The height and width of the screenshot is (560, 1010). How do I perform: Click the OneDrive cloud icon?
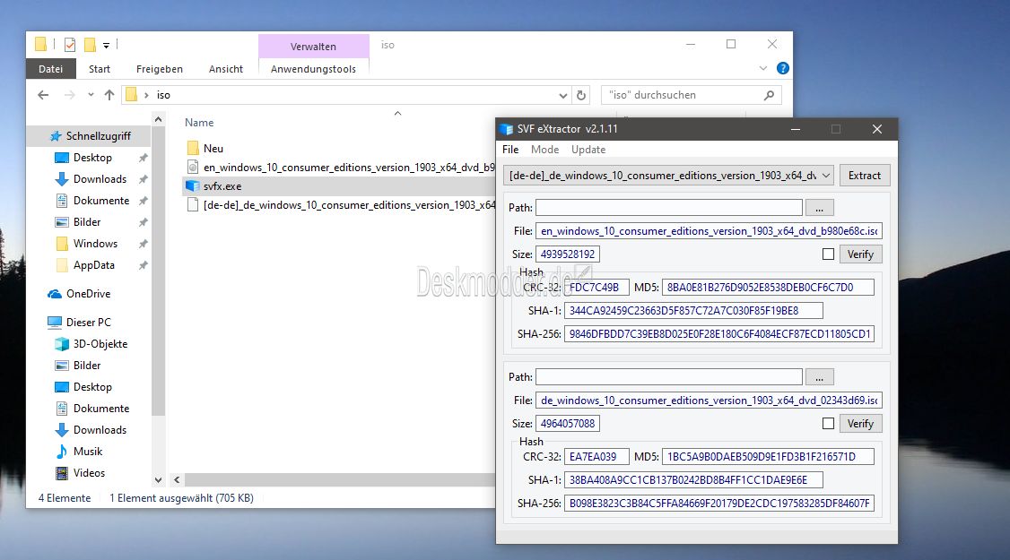click(55, 294)
